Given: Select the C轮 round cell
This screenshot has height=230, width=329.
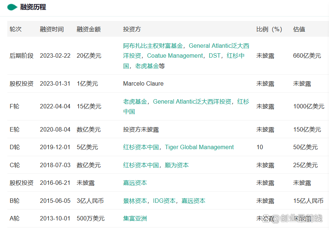Looking at the screenshot, I should point(15,165).
